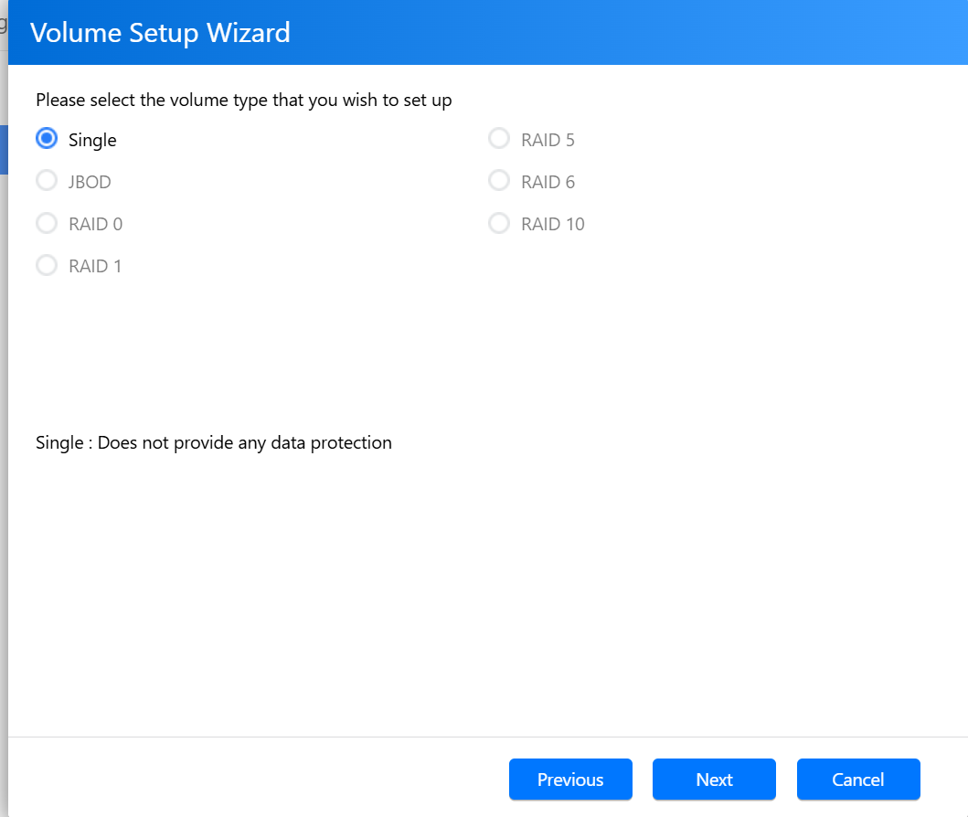Click the "JBOD" label text
This screenshot has height=817, width=968.
(90, 182)
